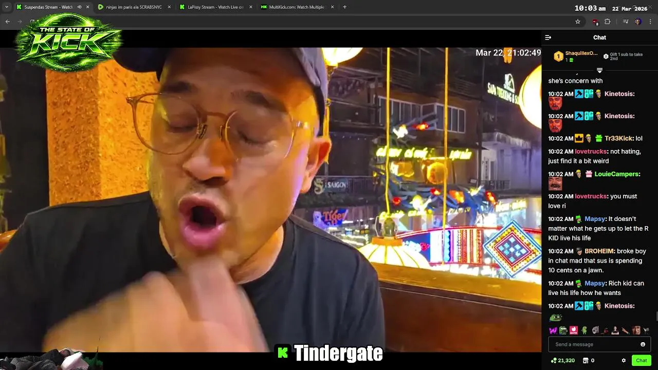The height and width of the screenshot is (370, 658).
Task: Click the pink gift badge beside LouieCampers
Action: [589, 174]
